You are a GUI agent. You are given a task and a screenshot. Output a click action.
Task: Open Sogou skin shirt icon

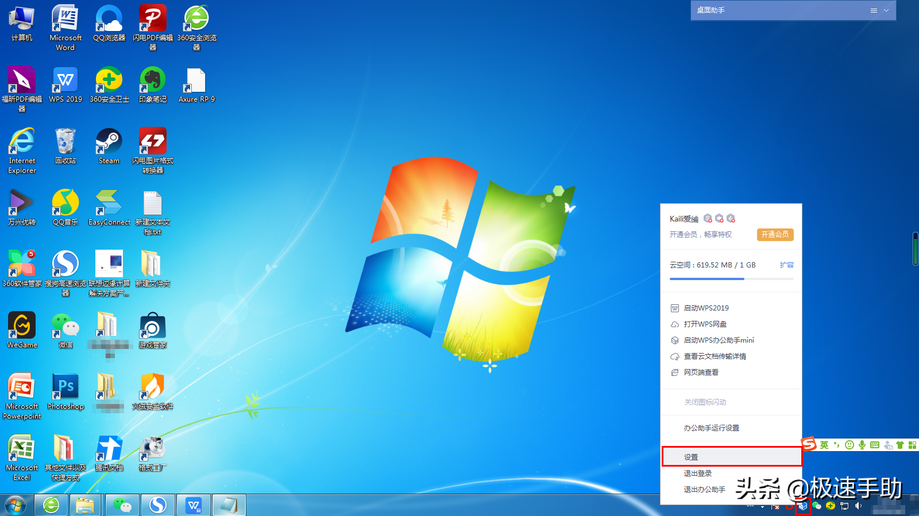point(900,445)
